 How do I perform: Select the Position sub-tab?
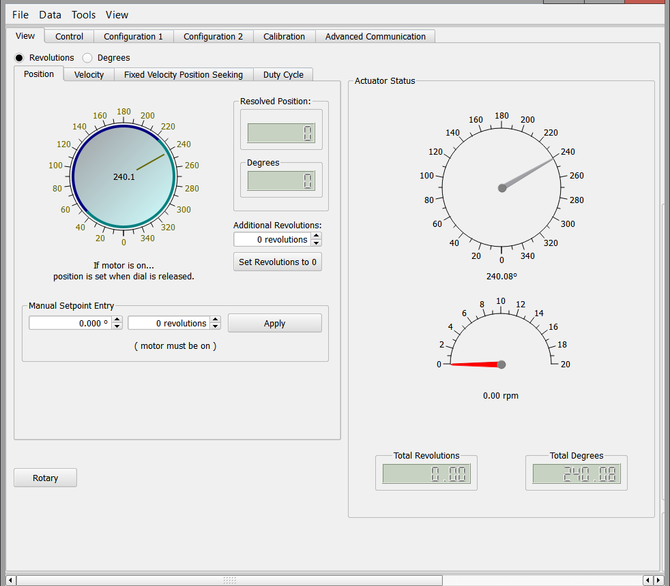[x=39, y=74]
